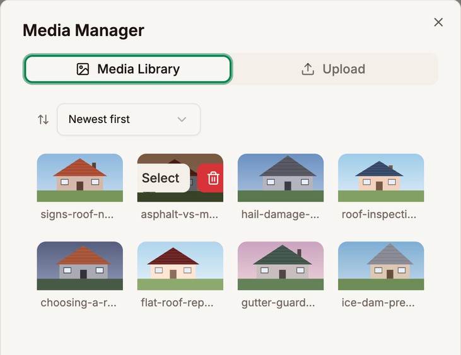
Task: Select the roof-inspecti thumbnail
Action: pos(381,178)
